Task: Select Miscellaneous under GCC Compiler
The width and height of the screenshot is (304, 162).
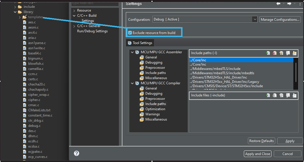Action: [x=156, y=119]
